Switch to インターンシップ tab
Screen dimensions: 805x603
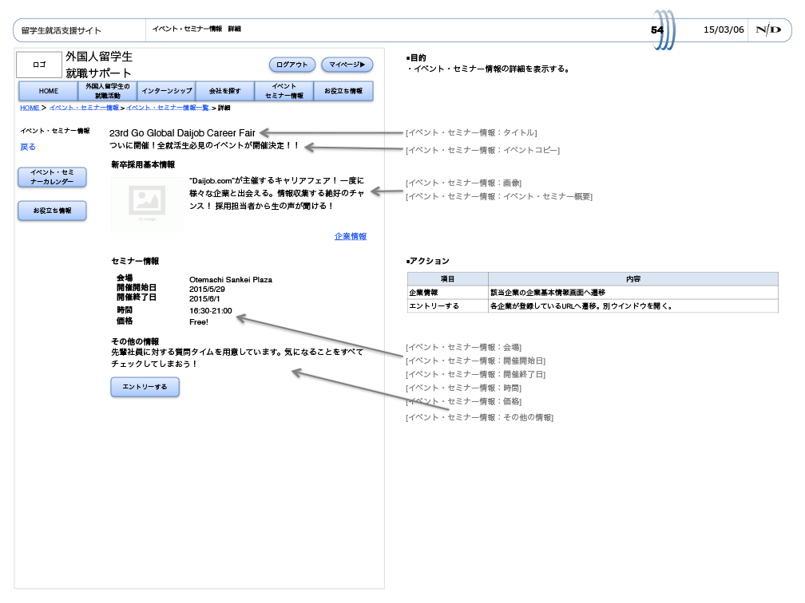[x=166, y=91]
